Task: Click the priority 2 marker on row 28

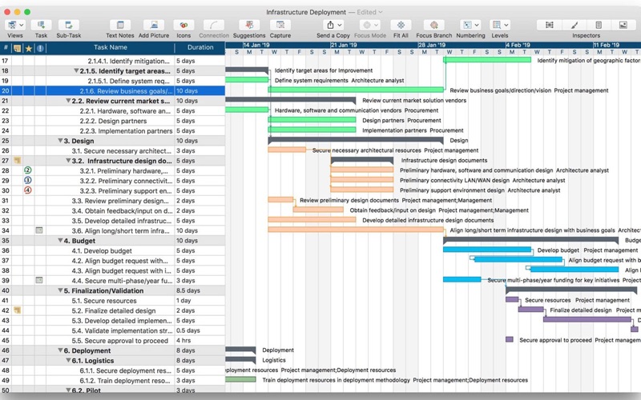Action: pos(28,170)
